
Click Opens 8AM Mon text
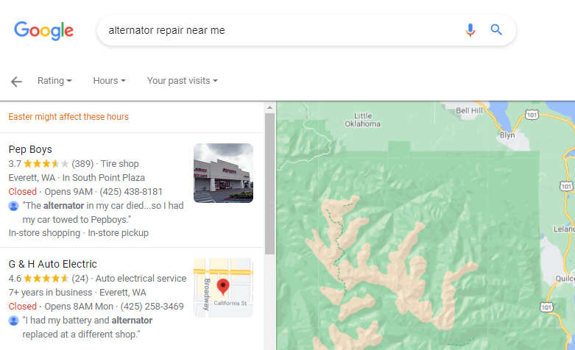[x=79, y=307]
